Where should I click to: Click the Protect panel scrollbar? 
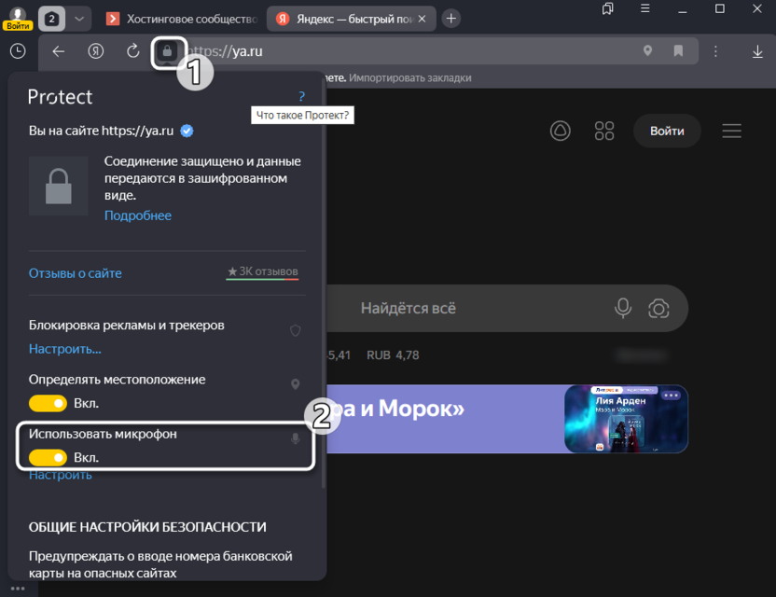(323, 282)
